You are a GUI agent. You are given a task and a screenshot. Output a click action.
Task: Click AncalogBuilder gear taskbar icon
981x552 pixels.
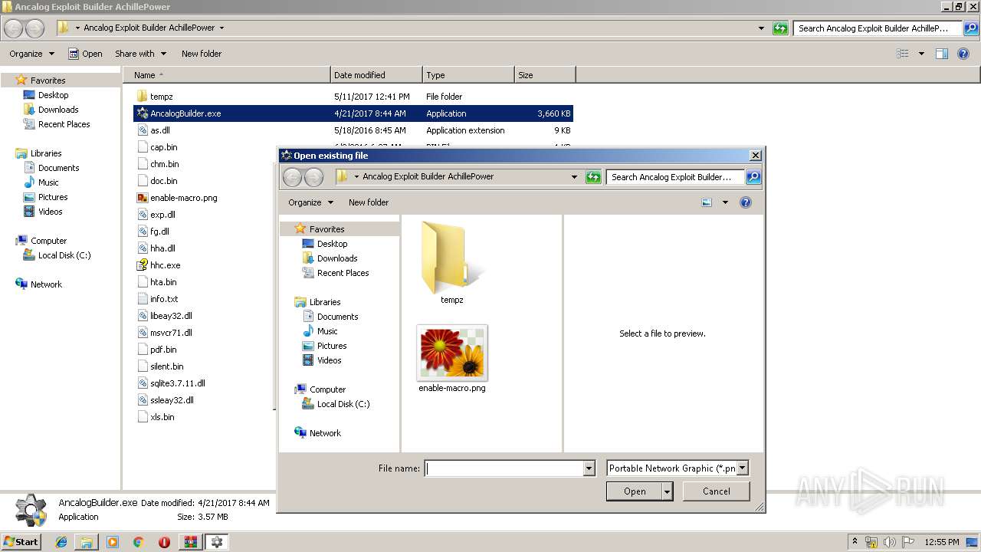(217, 542)
